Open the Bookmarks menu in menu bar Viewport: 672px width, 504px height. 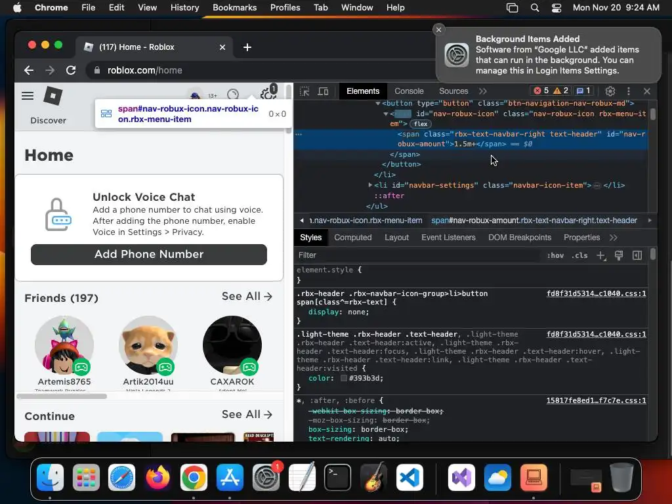(234, 8)
